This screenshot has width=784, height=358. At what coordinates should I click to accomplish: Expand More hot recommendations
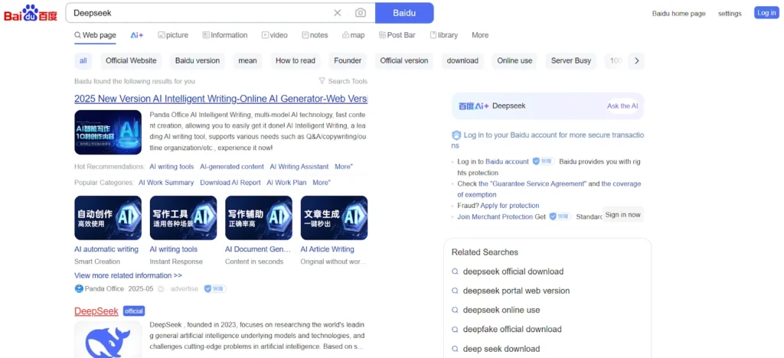343,167
